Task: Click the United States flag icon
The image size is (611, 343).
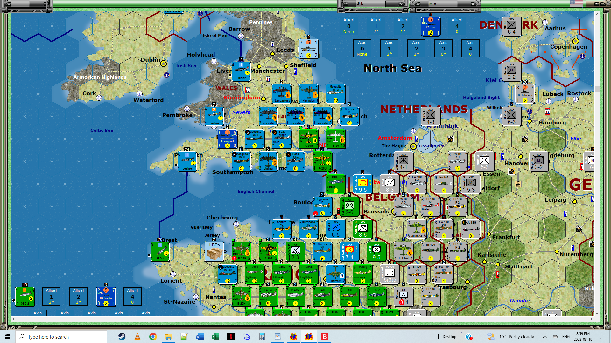Action: 576,4
